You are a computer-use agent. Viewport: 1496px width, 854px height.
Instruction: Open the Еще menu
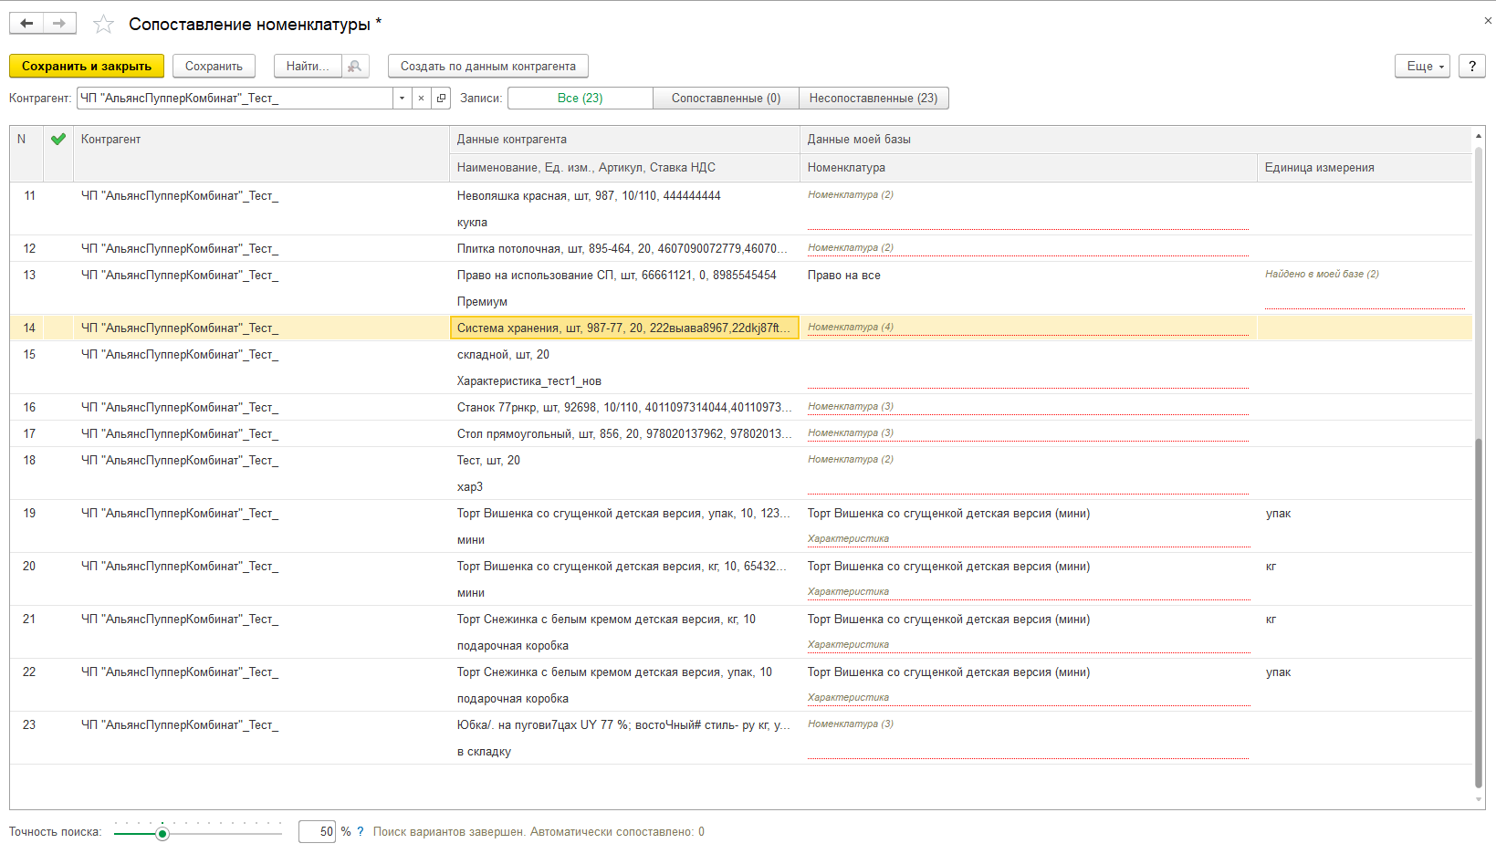(1422, 67)
